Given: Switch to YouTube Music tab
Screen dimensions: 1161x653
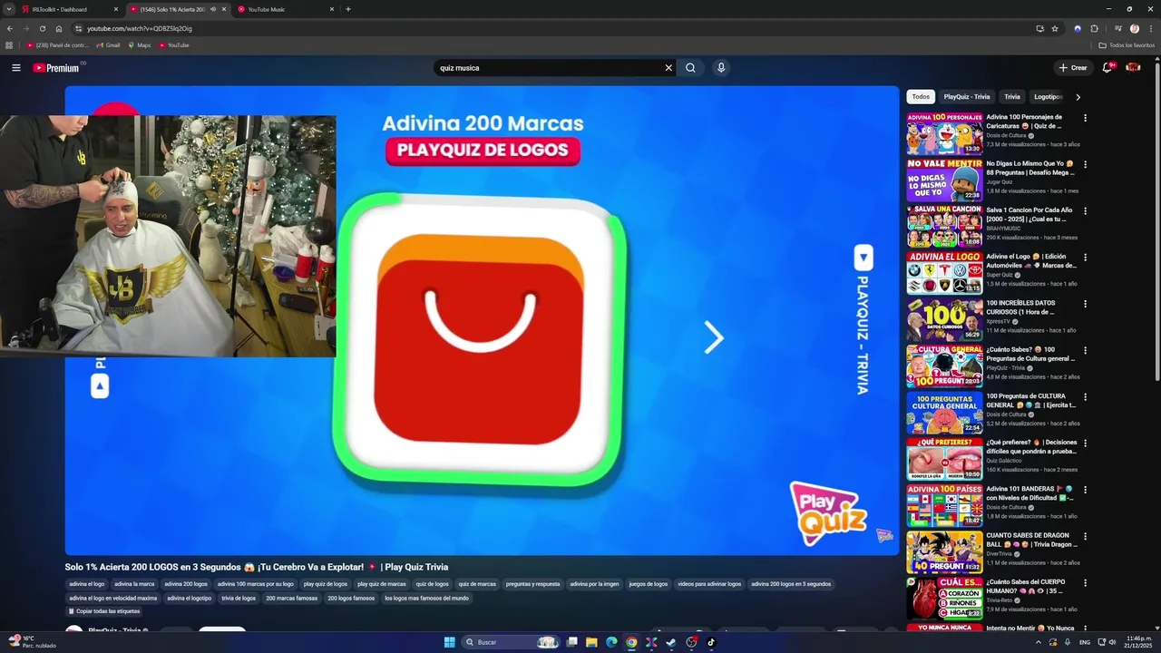Looking at the screenshot, I should (285, 9).
